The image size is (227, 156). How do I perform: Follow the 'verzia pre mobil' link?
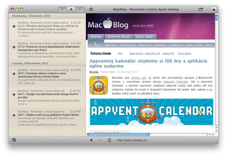143,26
